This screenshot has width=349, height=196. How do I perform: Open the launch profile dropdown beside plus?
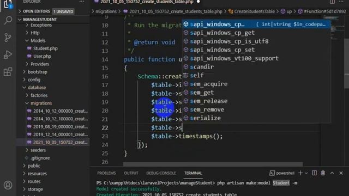click(306, 173)
